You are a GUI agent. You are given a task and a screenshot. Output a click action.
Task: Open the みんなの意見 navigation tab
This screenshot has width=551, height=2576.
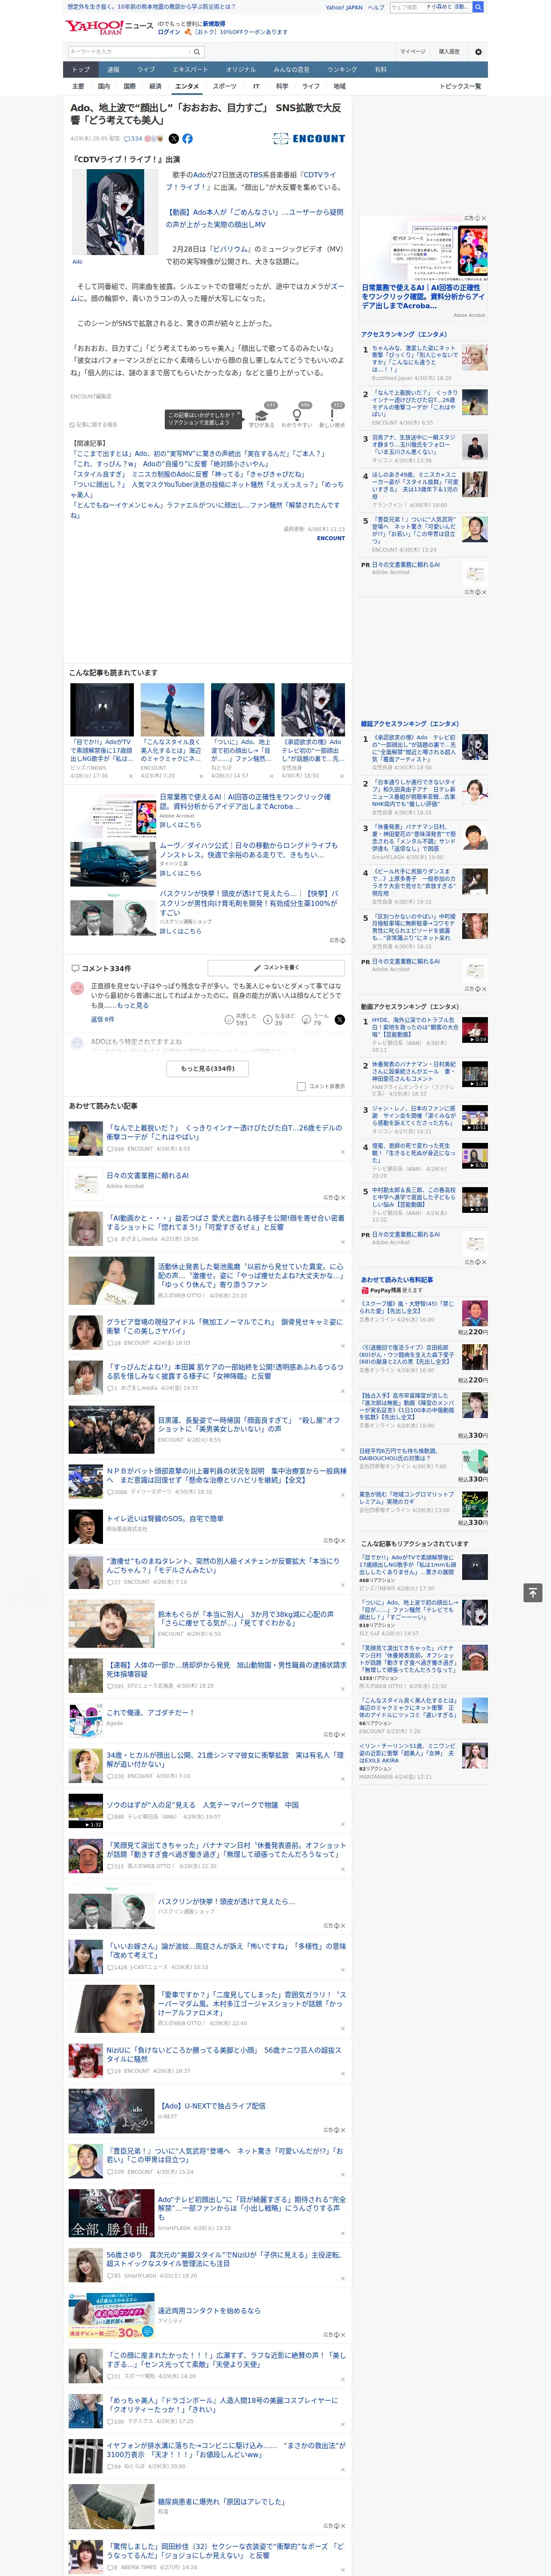tap(291, 70)
